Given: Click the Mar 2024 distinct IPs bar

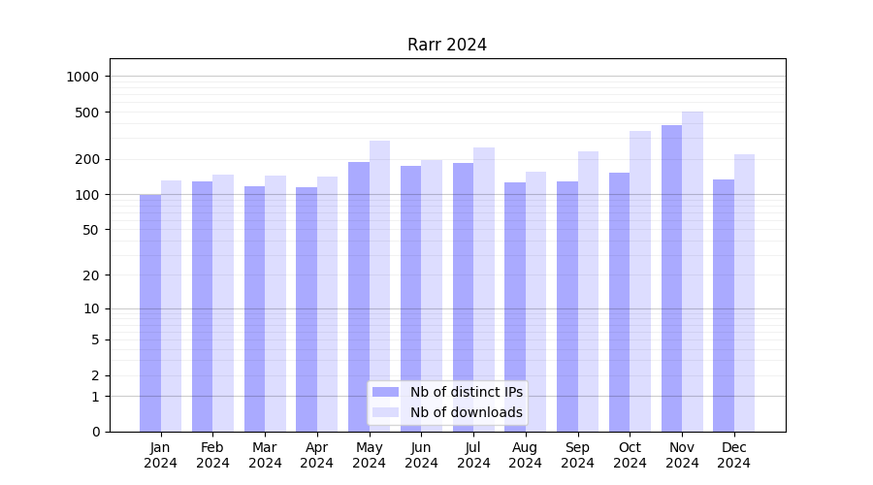Looking at the screenshot, I should [x=254, y=308].
